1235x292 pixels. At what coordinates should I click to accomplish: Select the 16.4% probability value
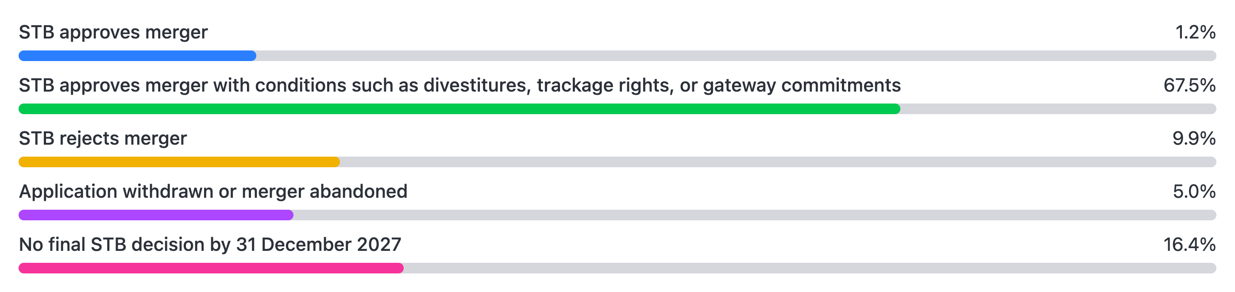tap(1189, 245)
